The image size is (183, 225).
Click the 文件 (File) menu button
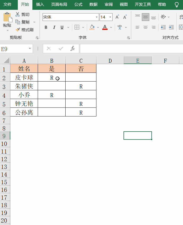pyautogui.click(x=7, y=4)
